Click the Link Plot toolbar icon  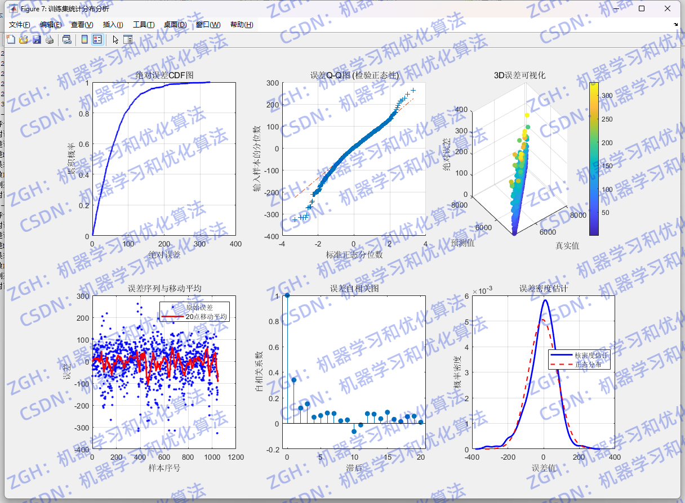[67, 39]
